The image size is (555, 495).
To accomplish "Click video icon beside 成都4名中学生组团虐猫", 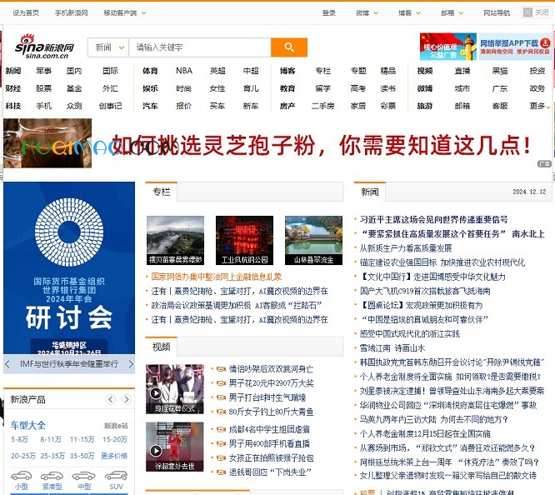I will (x=221, y=429).
